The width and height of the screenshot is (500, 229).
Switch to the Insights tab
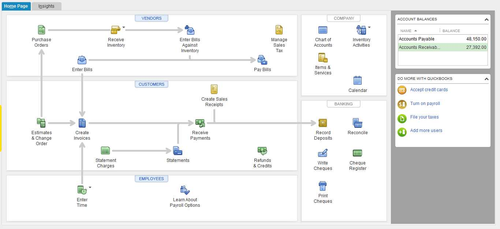tap(46, 6)
